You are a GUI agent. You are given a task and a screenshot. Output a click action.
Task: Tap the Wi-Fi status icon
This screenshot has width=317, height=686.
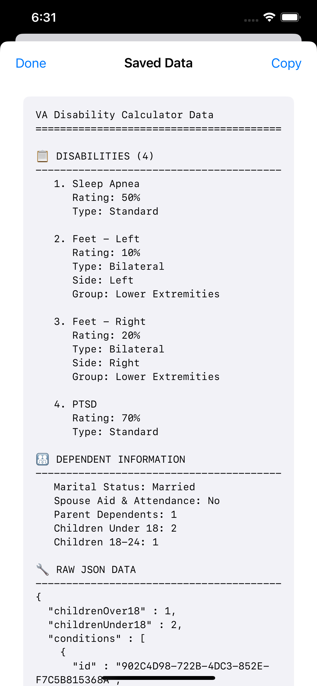click(269, 18)
